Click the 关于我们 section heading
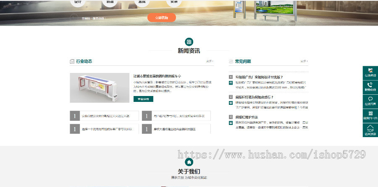This screenshot has width=378, height=187. (x=189, y=171)
